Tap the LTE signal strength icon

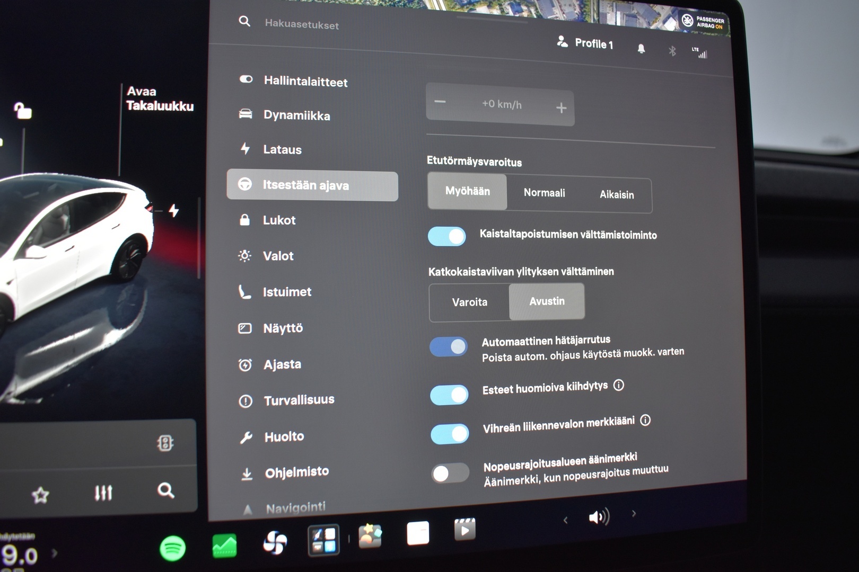[x=699, y=52]
